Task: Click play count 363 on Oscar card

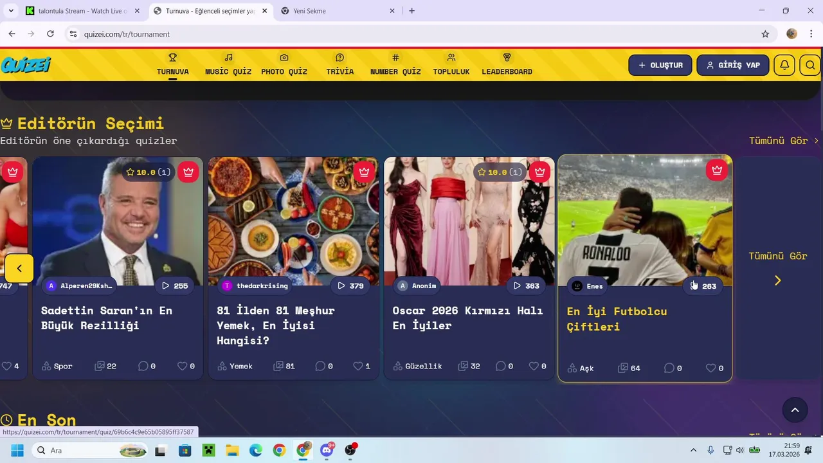Action: pos(526,286)
